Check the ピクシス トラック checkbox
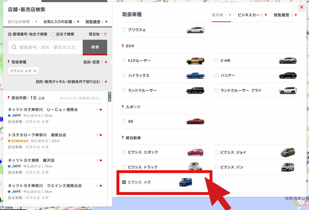 [124, 167]
